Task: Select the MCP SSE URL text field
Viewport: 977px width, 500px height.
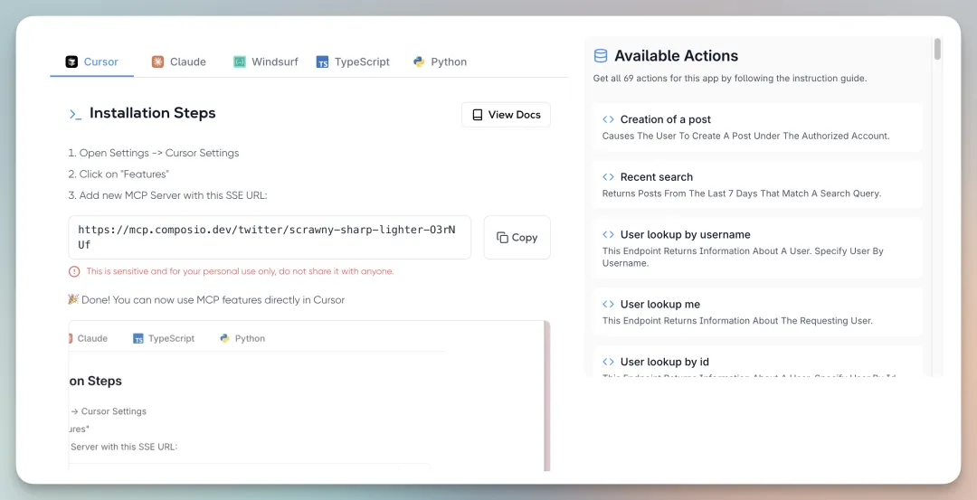Action: pyautogui.click(x=270, y=237)
